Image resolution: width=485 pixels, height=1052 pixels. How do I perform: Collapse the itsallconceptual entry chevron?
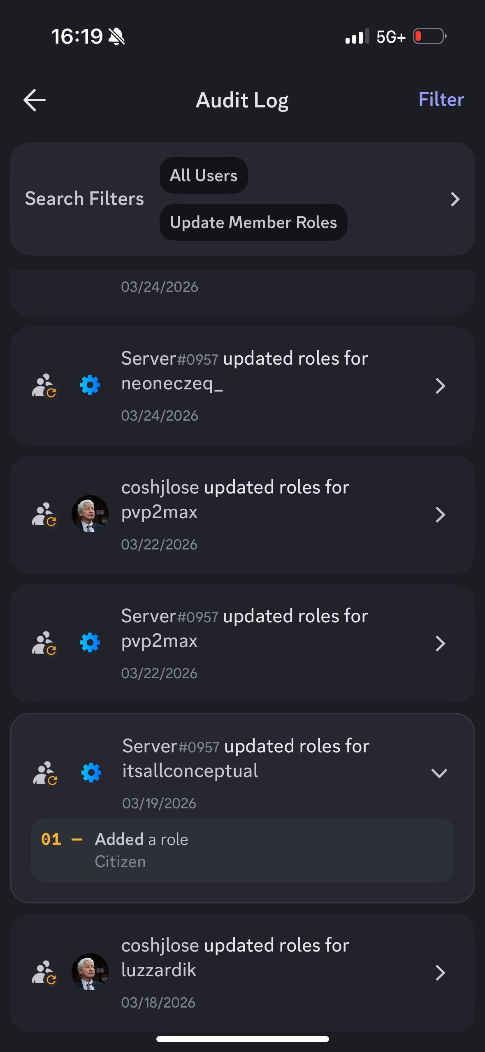click(439, 773)
